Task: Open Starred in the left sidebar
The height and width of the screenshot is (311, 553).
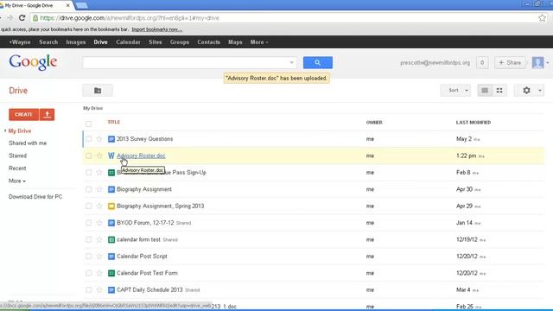Action: click(17, 155)
